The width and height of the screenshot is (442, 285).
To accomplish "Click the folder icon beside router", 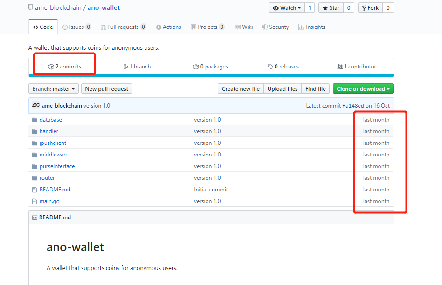I will point(35,178).
